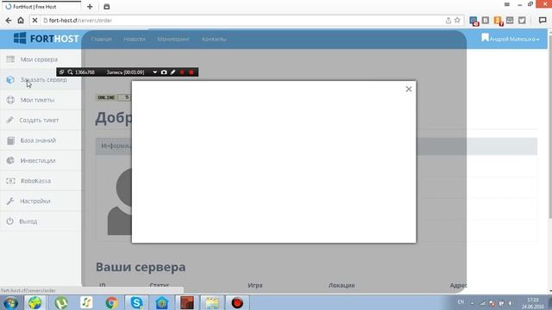Image resolution: width=552 pixels, height=310 pixels.
Task: Open the tab overview button next to the plus
Action: [107, 7]
